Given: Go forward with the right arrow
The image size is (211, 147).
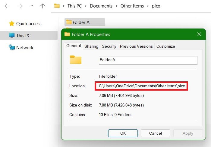Looking at the screenshot, I should [20, 6].
